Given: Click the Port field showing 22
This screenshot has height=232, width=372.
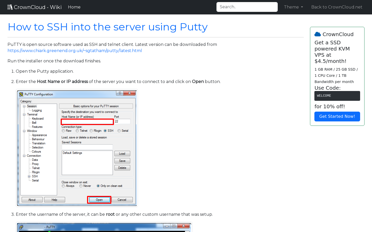Looking at the screenshot, I should [x=122, y=121].
